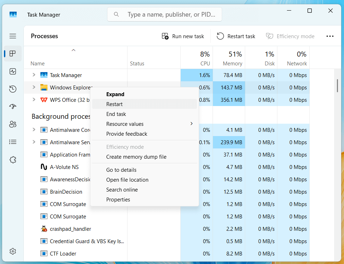Choose Open file location menu entry
344x264 pixels.
tap(127, 180)
